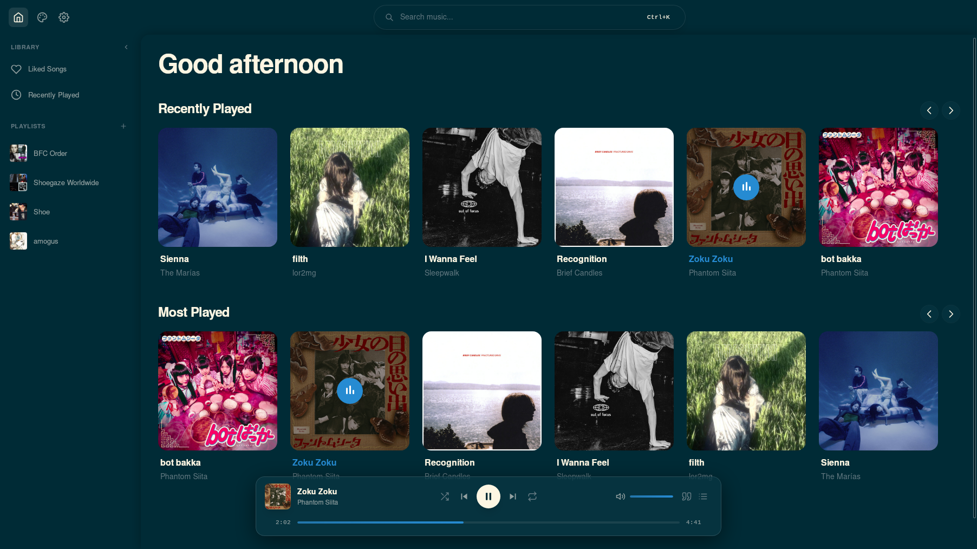The width and height of the screenshot is (977, 549).
Task: Click the playing indicator on Recently Played Zoku Zoku
Action: [x=746, y=187]
